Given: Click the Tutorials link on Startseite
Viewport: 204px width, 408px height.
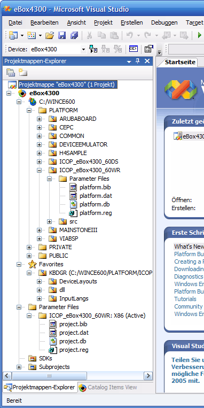Looking at the screenshot, I should click(185, 299).
